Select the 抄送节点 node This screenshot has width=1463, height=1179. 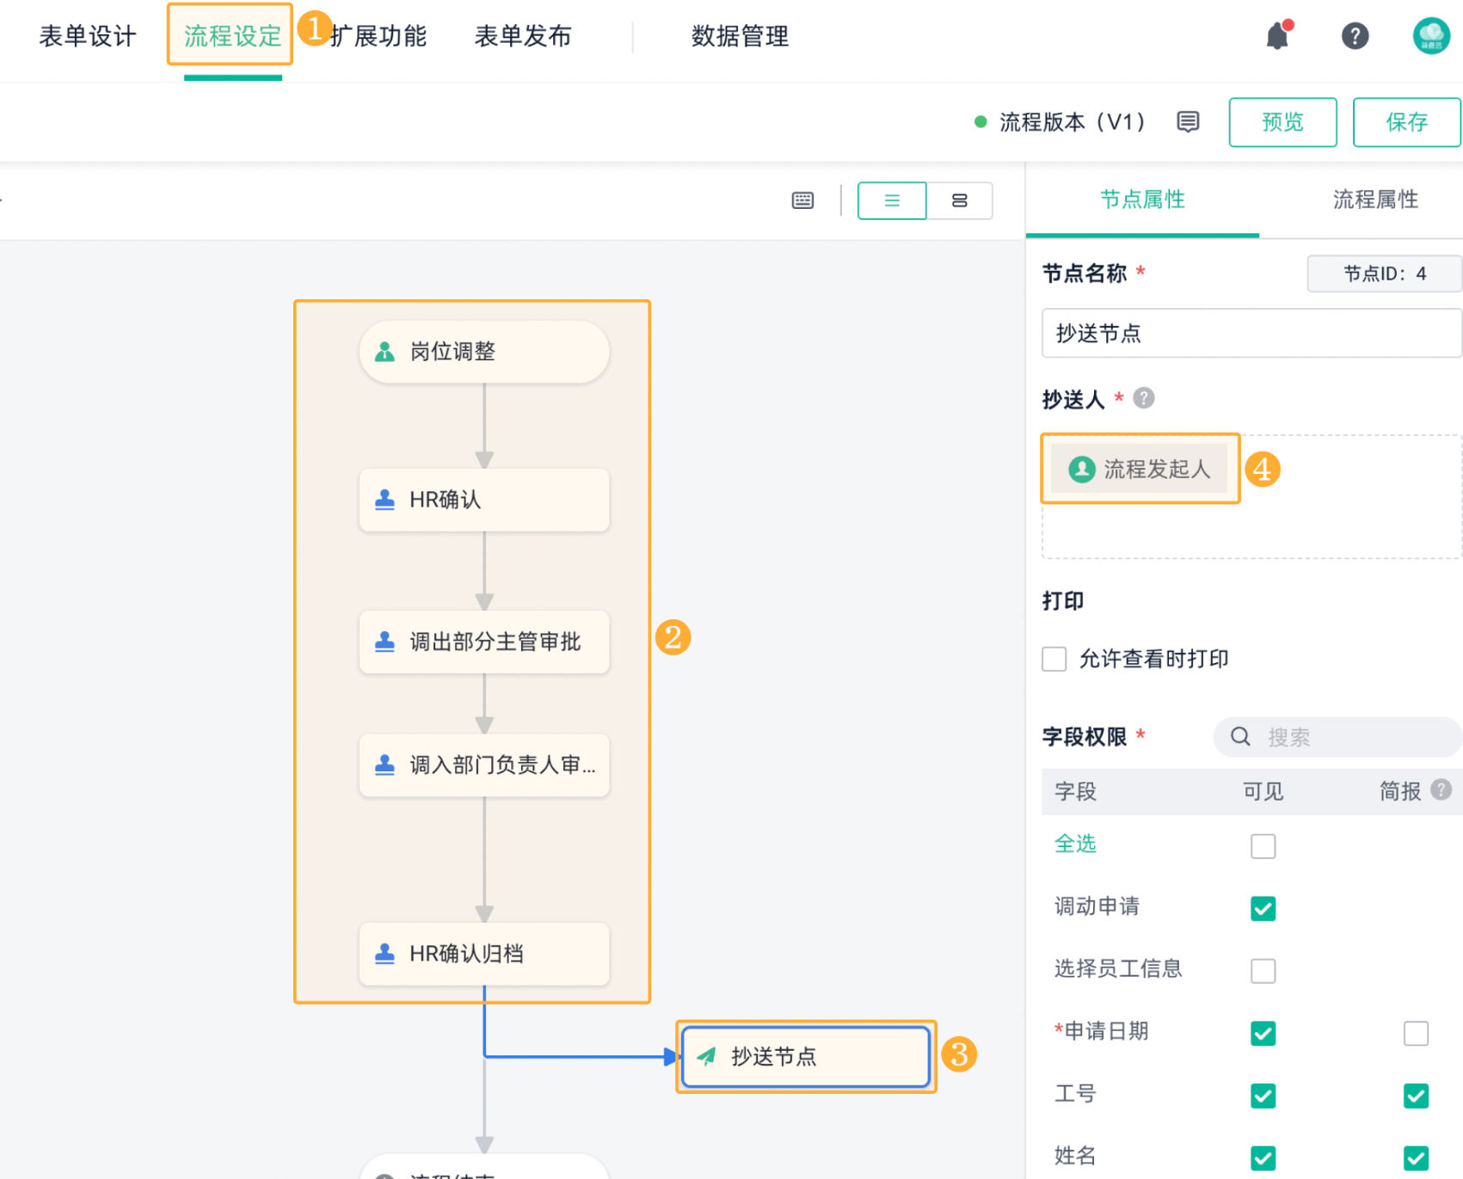(x=806, y=1056)
